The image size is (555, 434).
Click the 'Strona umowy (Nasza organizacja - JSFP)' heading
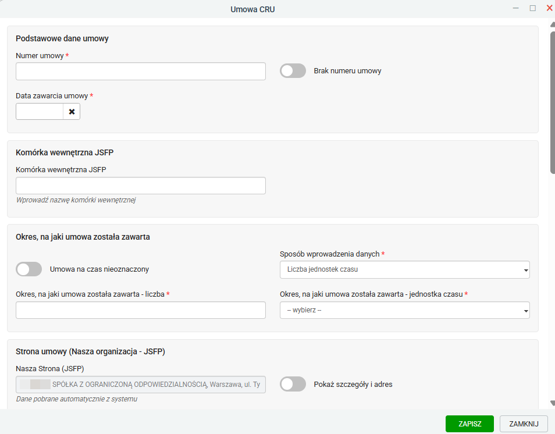coord(90,351)
